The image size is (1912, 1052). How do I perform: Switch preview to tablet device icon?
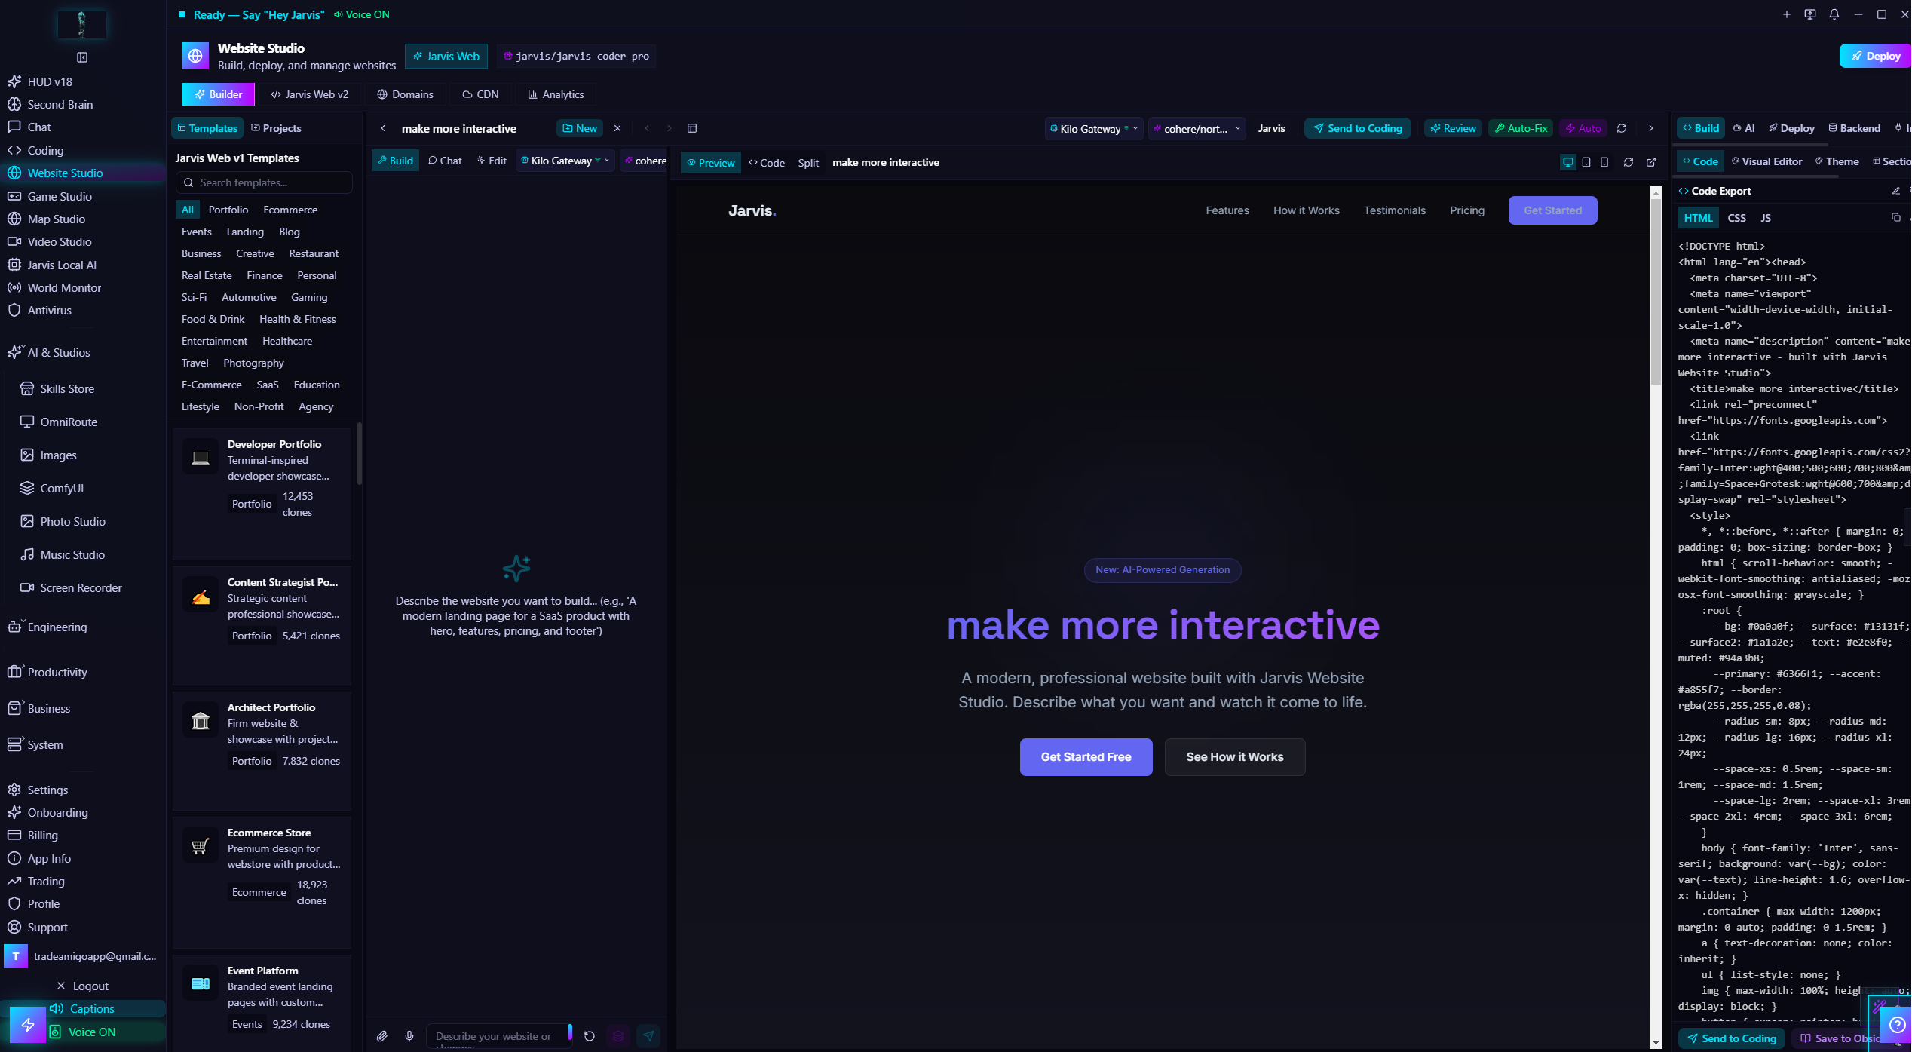coord(1586,162)
